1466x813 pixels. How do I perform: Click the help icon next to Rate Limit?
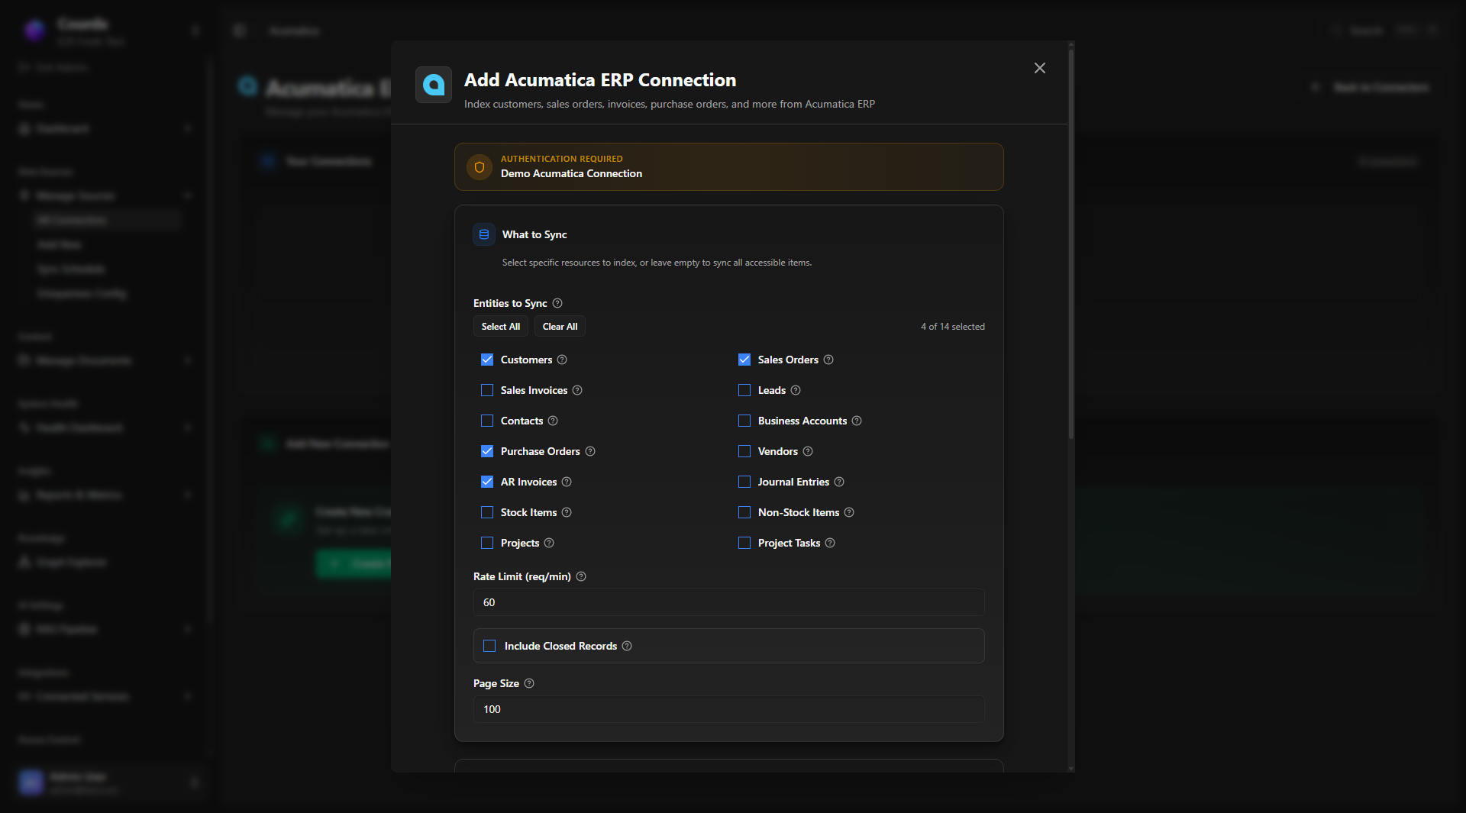[x=580, y=576]
